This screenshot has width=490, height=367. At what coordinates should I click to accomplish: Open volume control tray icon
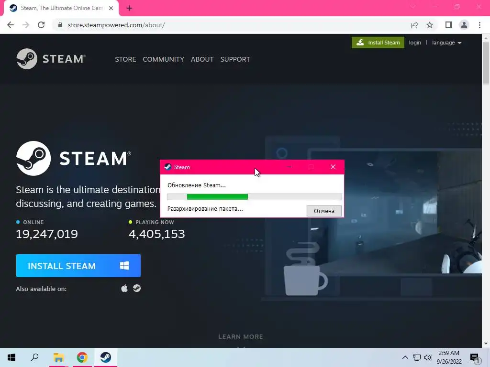pyautogui.click(x=428, y=357)
